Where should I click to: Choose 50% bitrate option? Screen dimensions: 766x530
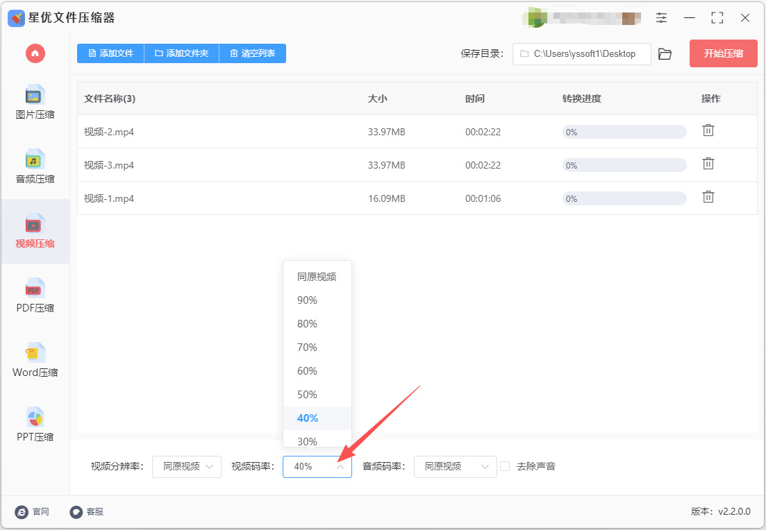click(x=317, y=394)
